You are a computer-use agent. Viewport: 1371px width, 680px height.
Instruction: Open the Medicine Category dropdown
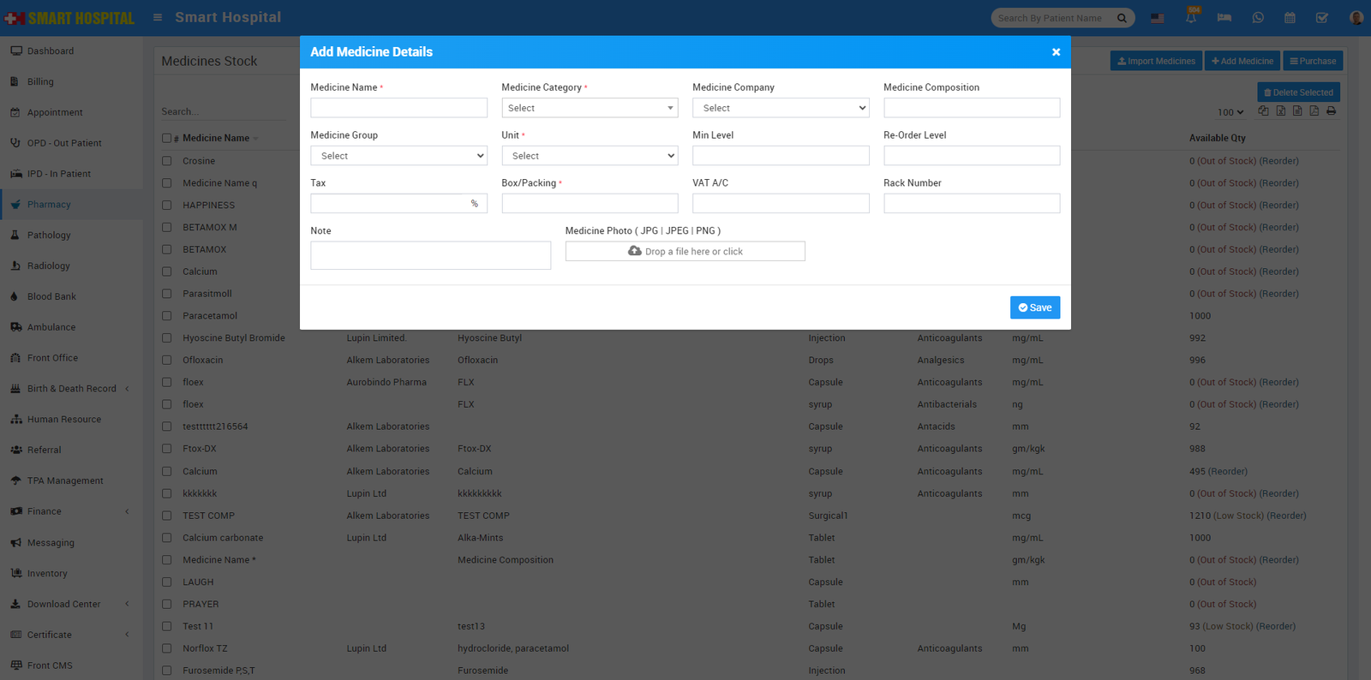click(x=590, y=108)
